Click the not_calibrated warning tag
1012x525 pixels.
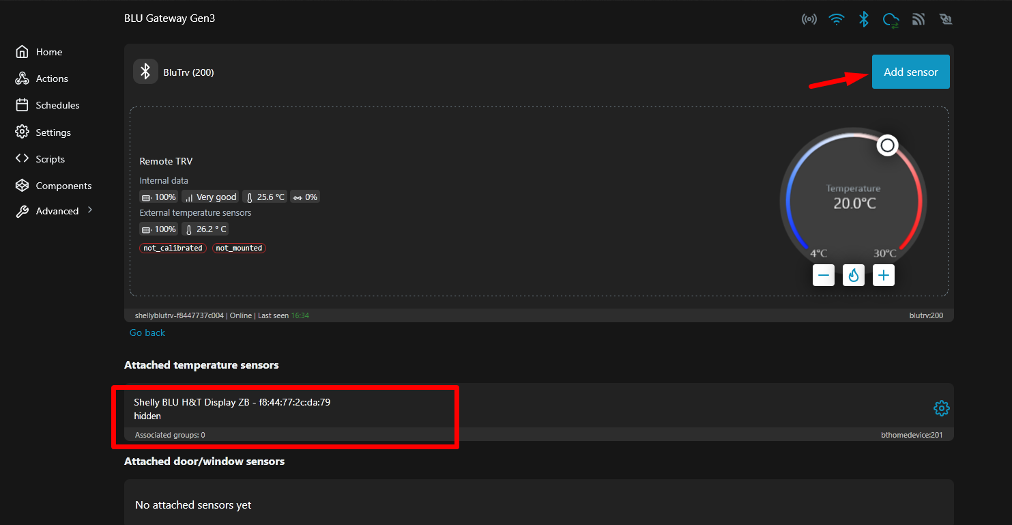pos(173,248)
